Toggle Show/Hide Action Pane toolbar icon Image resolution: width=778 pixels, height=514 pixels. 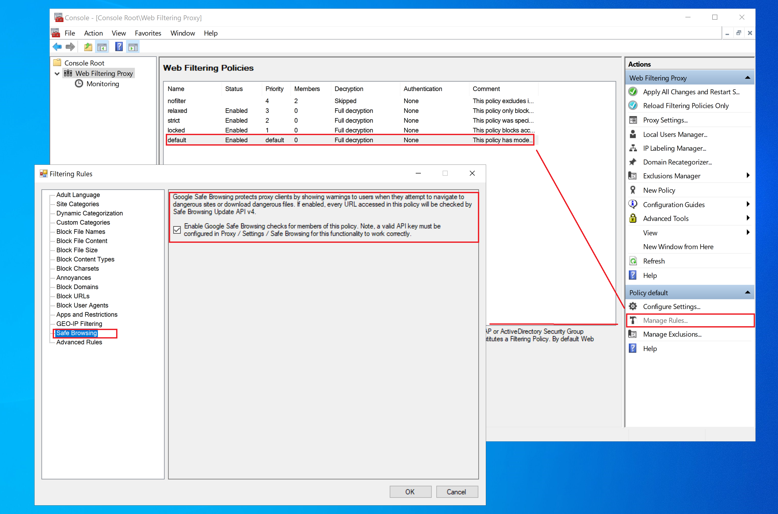click(133, 47)
